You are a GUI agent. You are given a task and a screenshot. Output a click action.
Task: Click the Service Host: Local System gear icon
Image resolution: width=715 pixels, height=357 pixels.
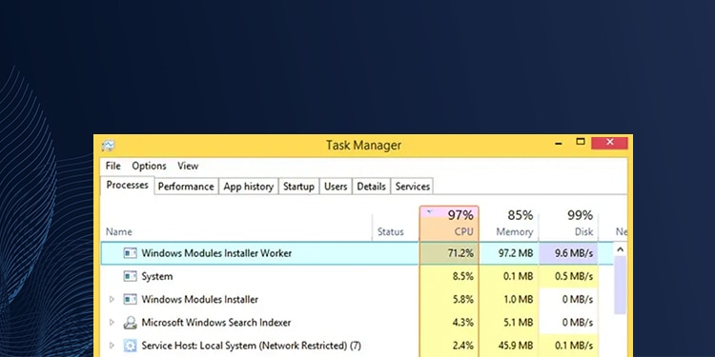130,346
